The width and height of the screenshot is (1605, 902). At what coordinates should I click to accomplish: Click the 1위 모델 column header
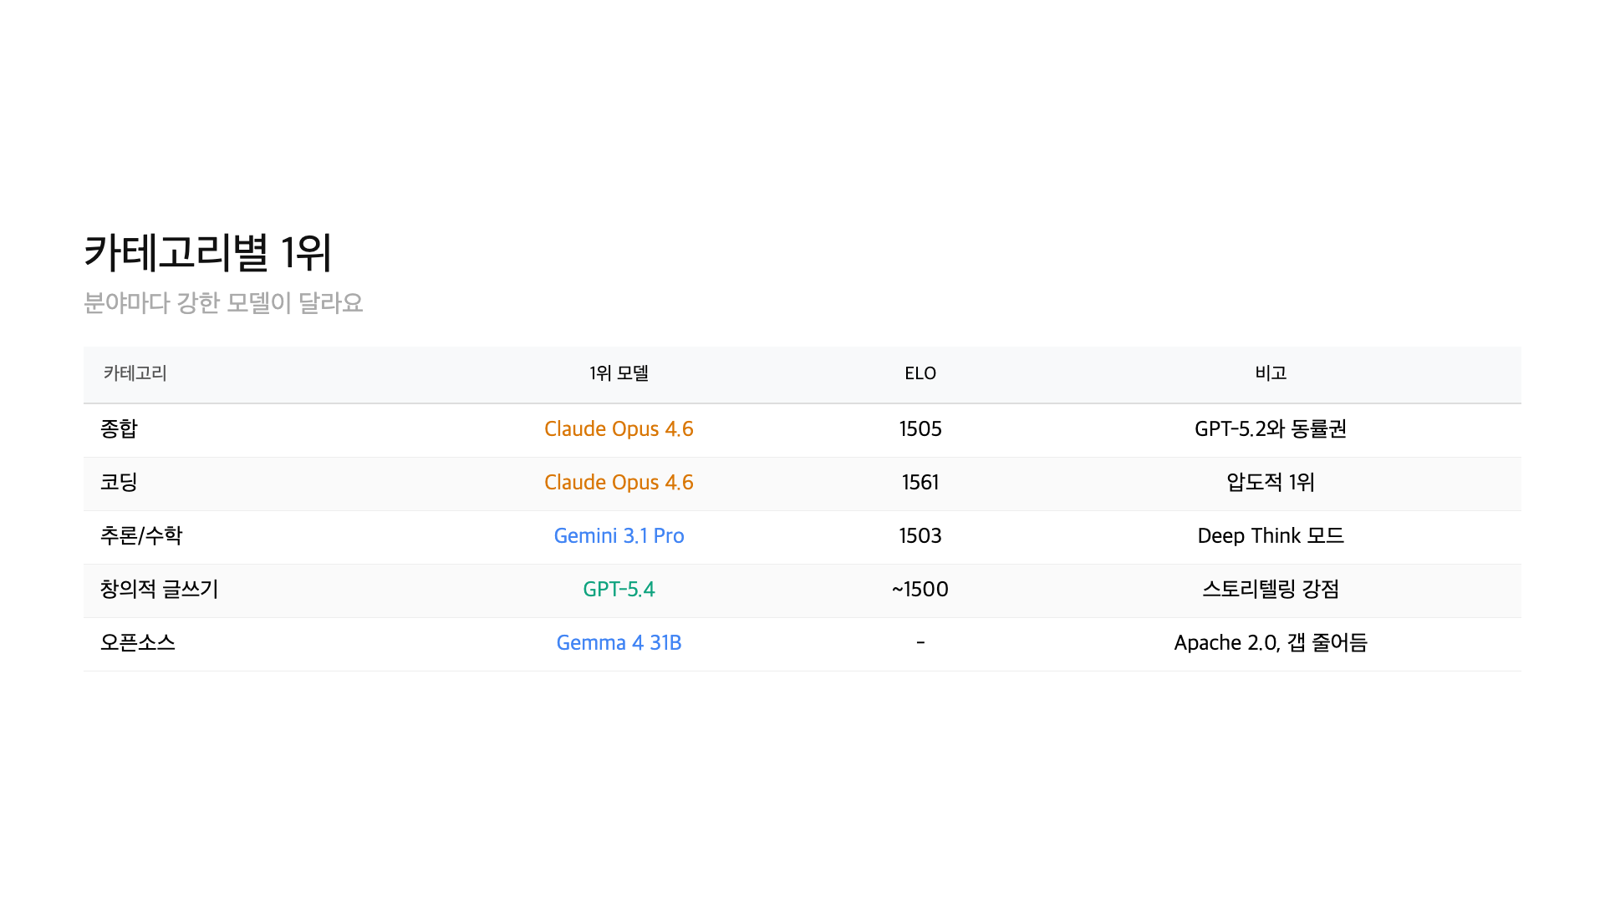[x=619, y=373]
